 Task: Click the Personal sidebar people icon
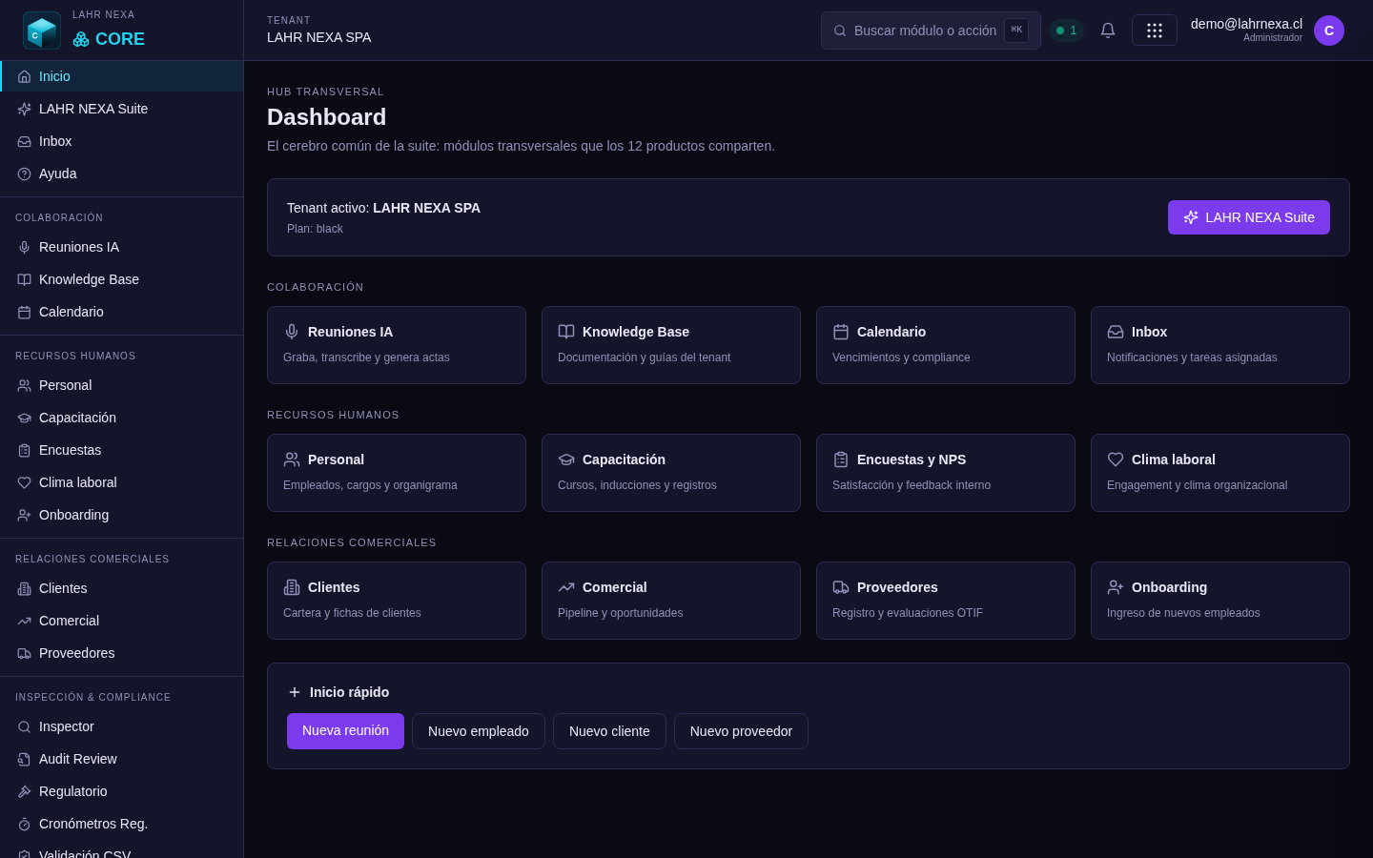pyautogui.click(x=25, y=385)
